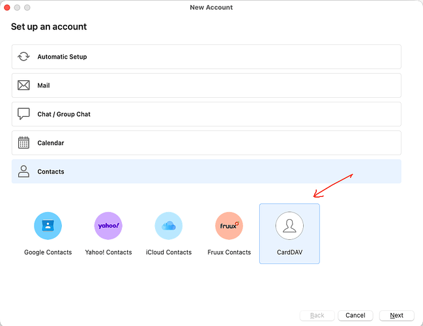Select the Google Contacts icon

pos(48,226)
